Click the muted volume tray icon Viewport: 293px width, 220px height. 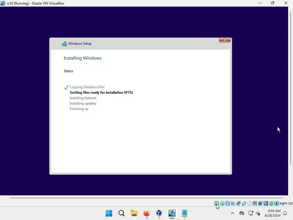(258, 213)
